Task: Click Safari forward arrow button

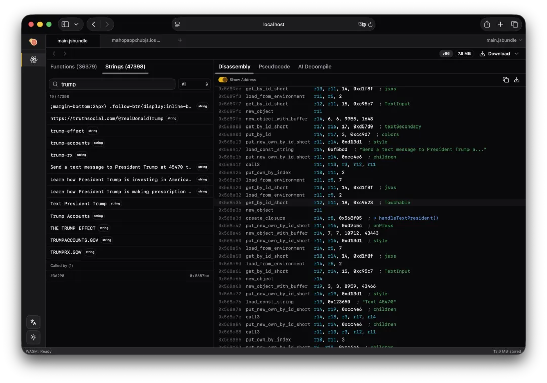Action: [x=107, y=24]
